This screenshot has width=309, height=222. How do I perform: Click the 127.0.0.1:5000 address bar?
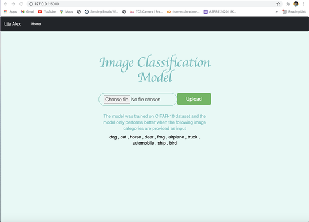point(154,4)
